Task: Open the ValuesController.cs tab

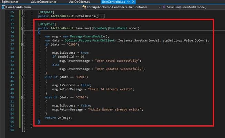Action: [43, 2]
